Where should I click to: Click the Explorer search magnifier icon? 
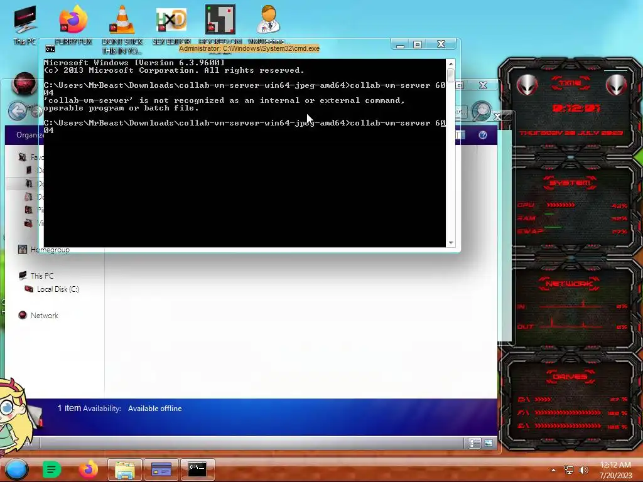point(482,110)
